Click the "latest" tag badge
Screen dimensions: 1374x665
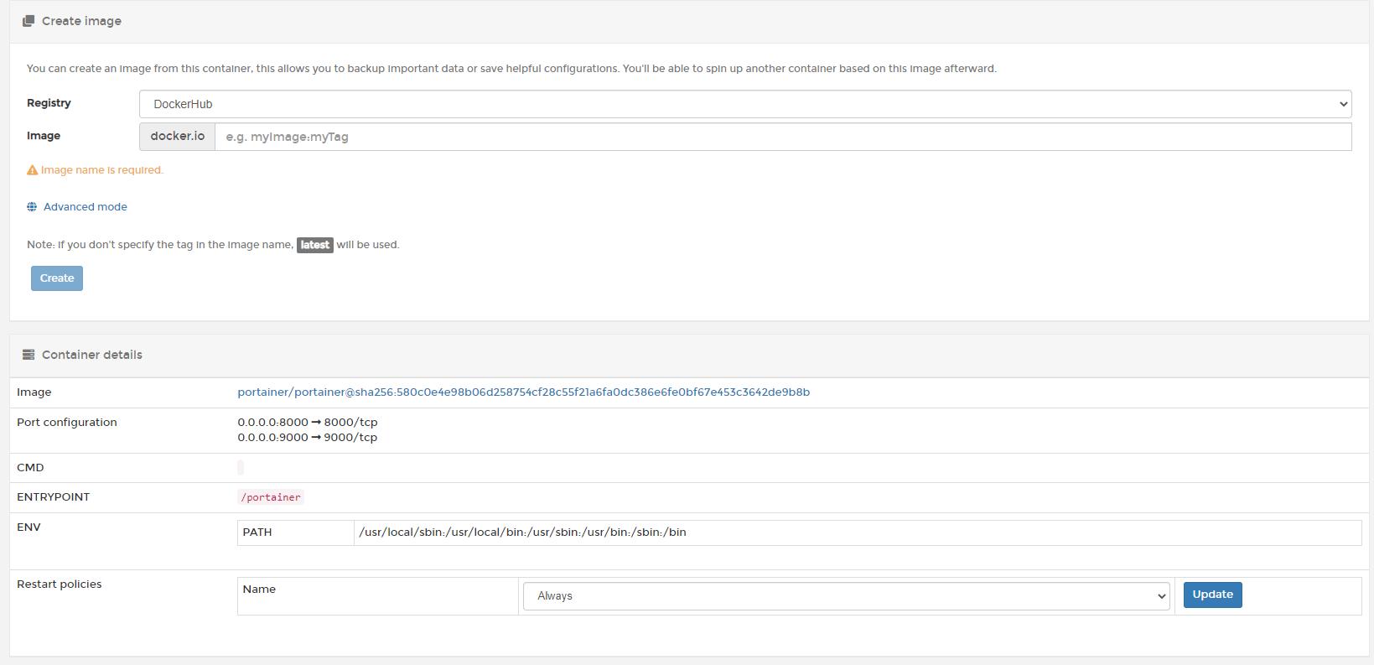pos(314,245)
